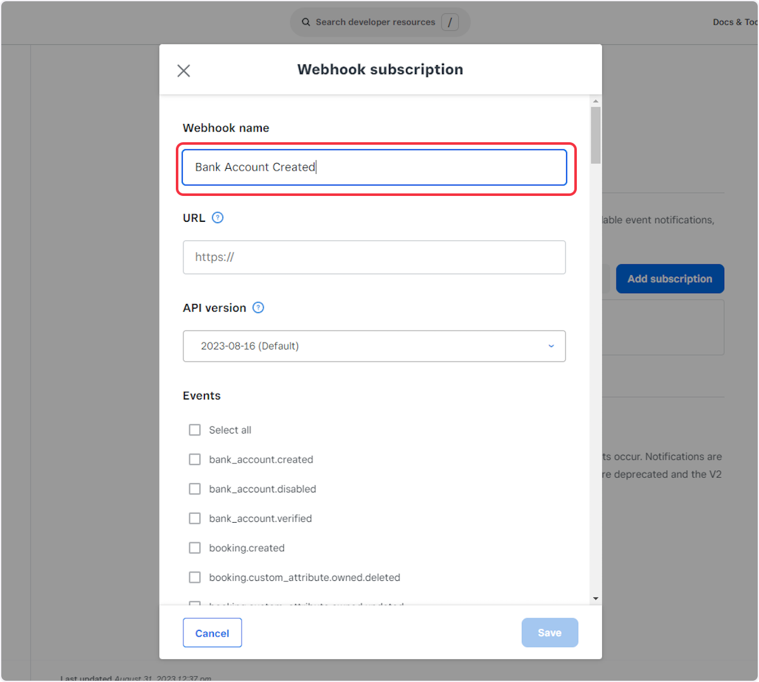This screenshot has height=682, width=759.
Task: Click the search magnifier in developer resources bar
Action: click(x=305, y=21)
